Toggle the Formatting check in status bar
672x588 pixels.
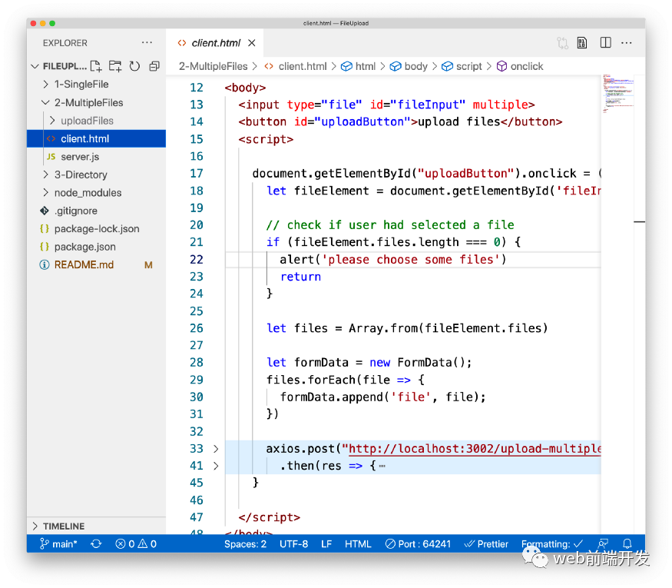tap(552, 544)
